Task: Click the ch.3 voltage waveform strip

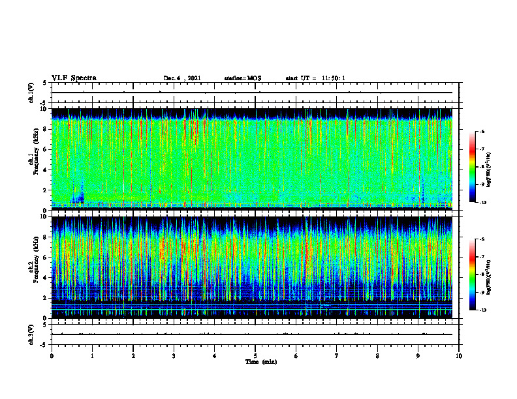Action: pos(252,334)
